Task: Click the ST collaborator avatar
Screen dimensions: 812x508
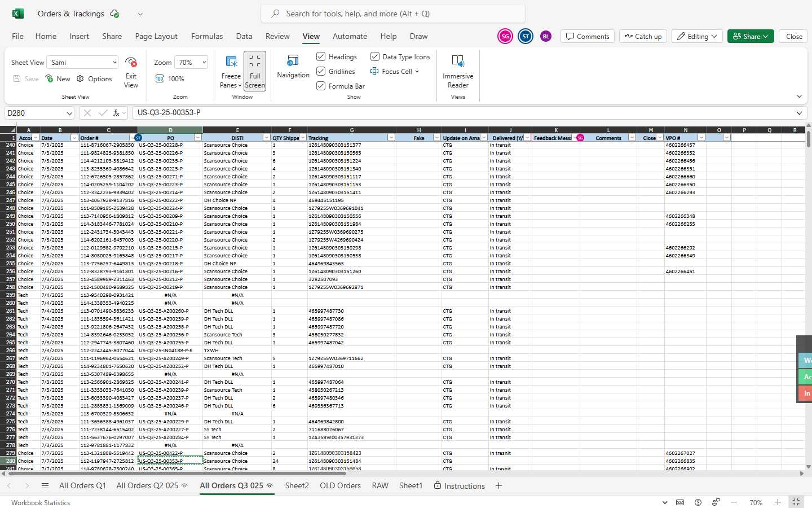Action: [x=526, y=36]
